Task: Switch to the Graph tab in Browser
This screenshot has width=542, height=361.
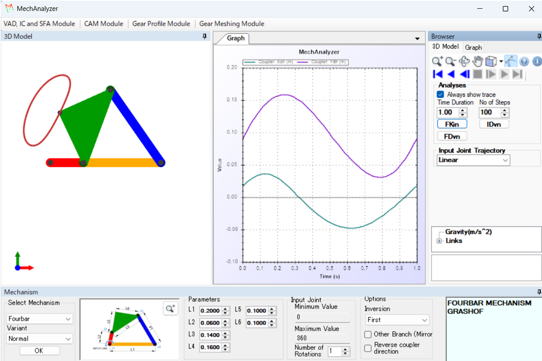Action: [x=473, y=47]
